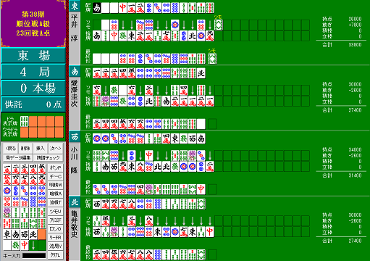Go back with the <戻る button
The width and height of the screenshot is (370, 261).
click(x=11, y=149)
